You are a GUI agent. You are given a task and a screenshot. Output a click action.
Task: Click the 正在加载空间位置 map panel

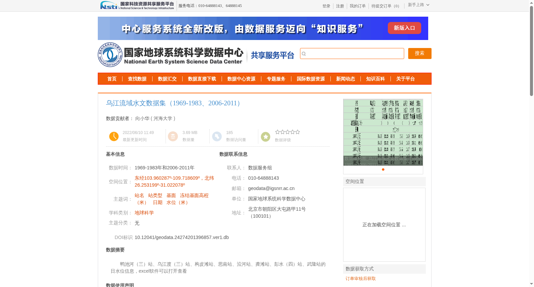tap(384, 225)
